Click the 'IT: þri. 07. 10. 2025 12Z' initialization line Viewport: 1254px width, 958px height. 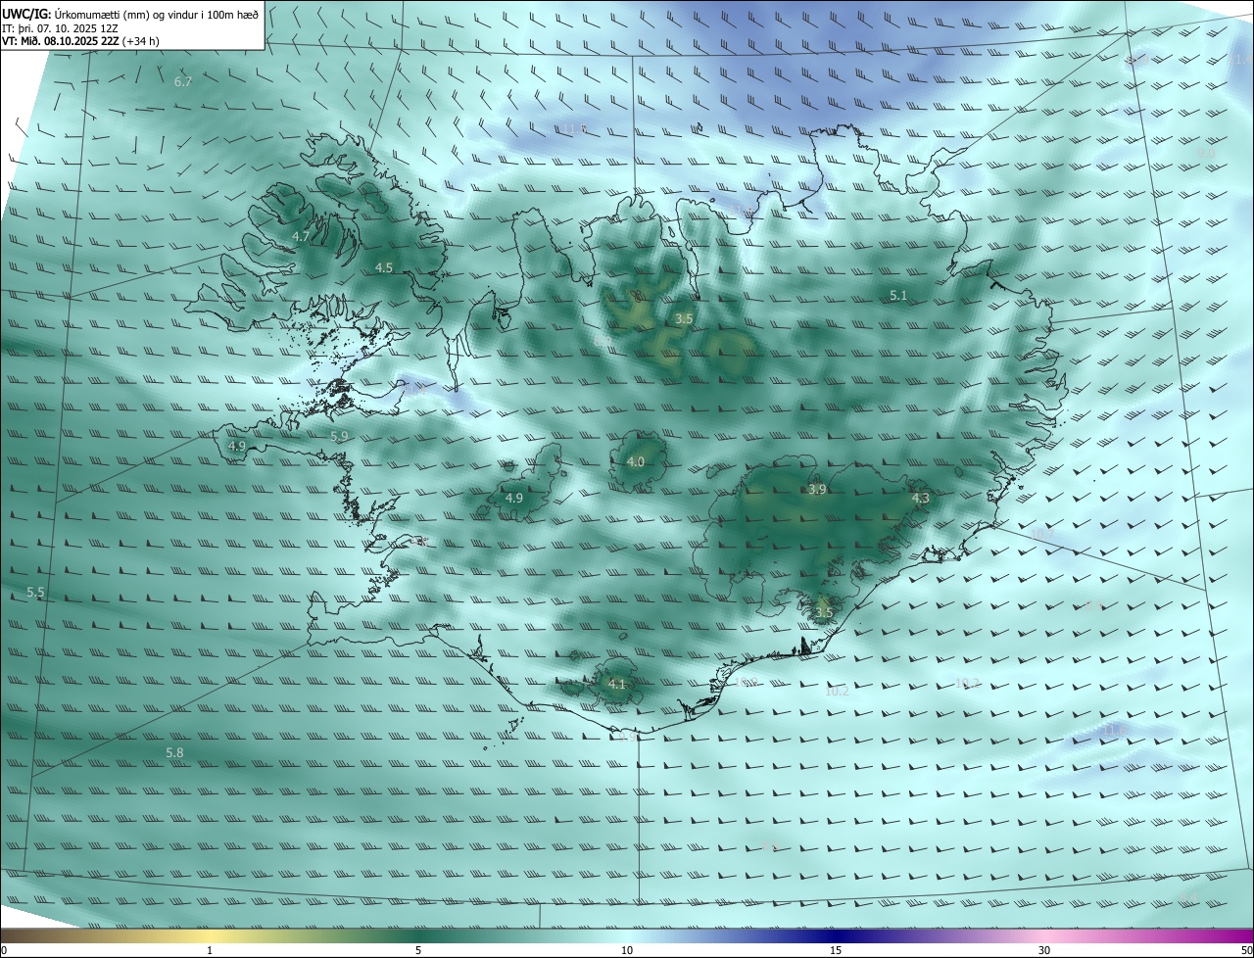[60, 28]
